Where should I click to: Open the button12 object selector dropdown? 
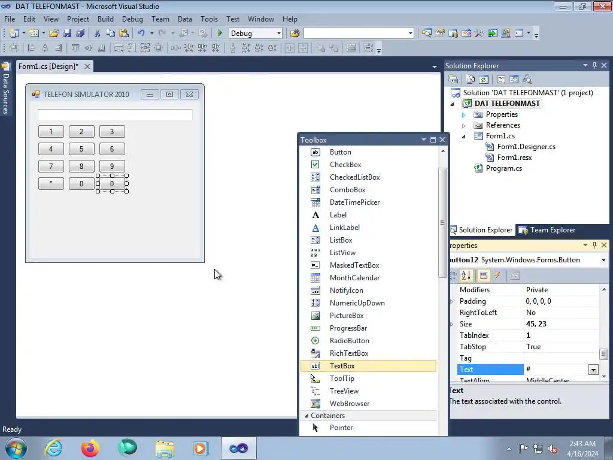[603, 260]
